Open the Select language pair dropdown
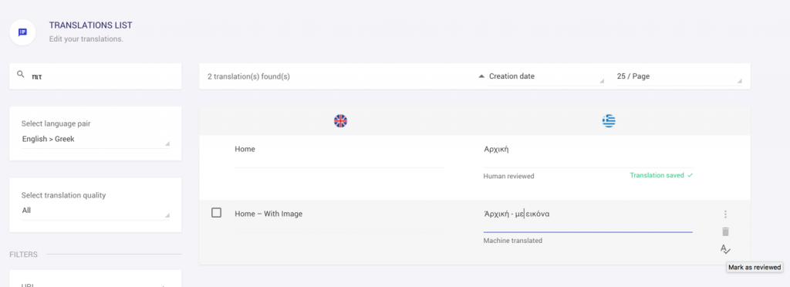 tap(96, 140)
